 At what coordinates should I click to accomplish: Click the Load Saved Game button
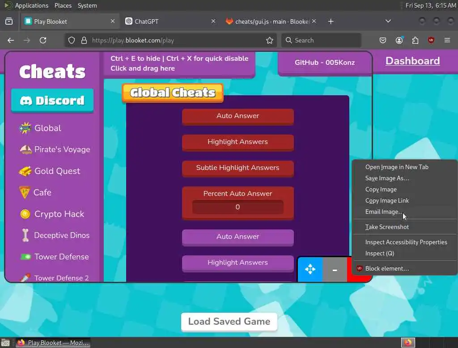pyautogui.click(x=229, y=322)
